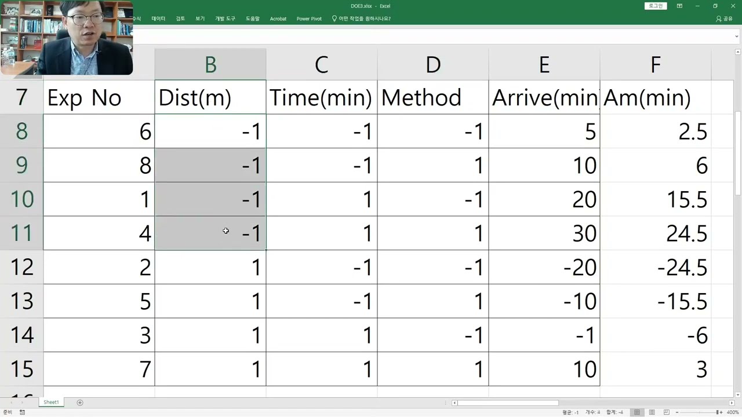The width and height of the screenshot is (742, 417).
Task: Select row 8 header
Action: tap(21, 131)
